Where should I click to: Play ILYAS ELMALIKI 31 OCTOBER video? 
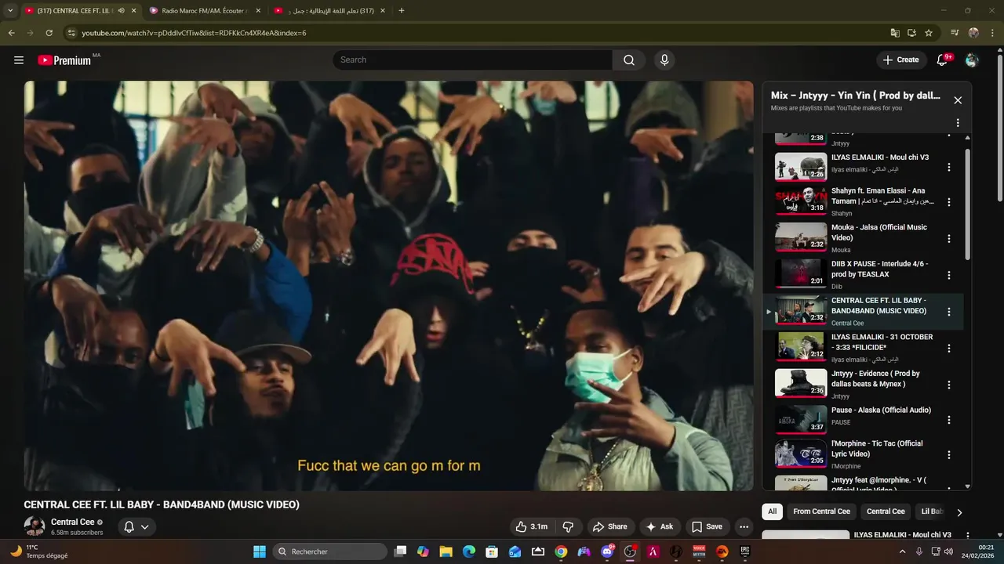tap(801, 345)
